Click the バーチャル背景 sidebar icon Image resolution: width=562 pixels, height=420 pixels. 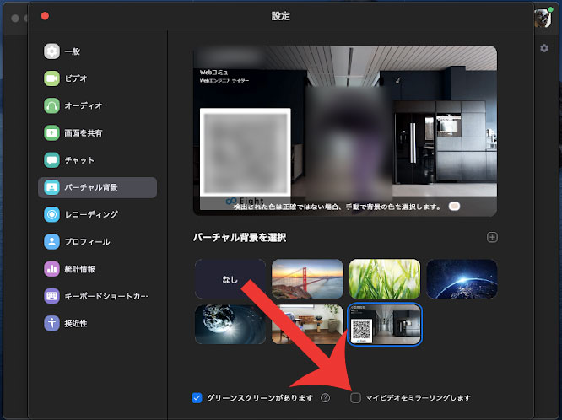coord(51,187)
